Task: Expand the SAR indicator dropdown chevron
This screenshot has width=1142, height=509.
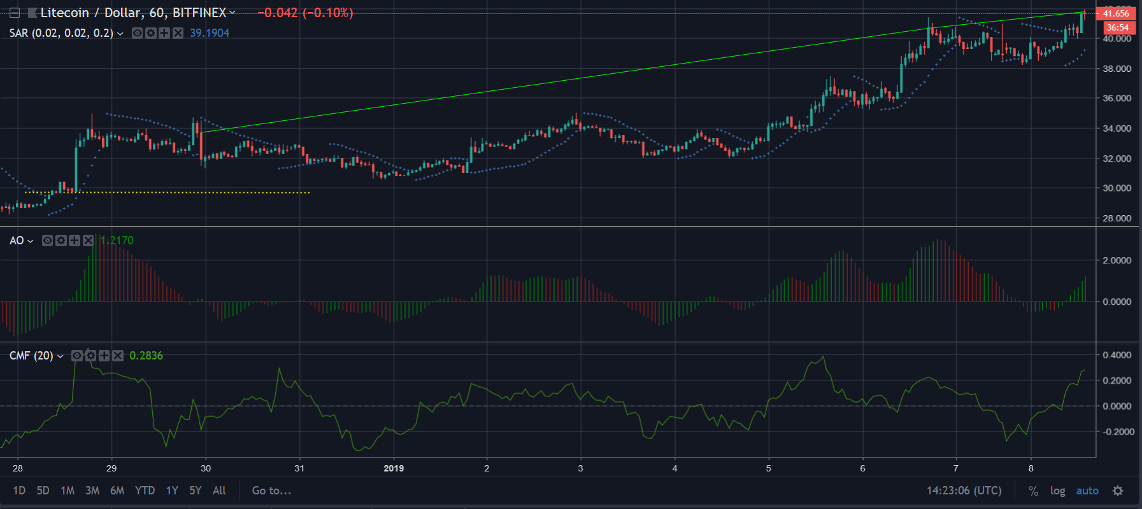Action: pos(120,33)
